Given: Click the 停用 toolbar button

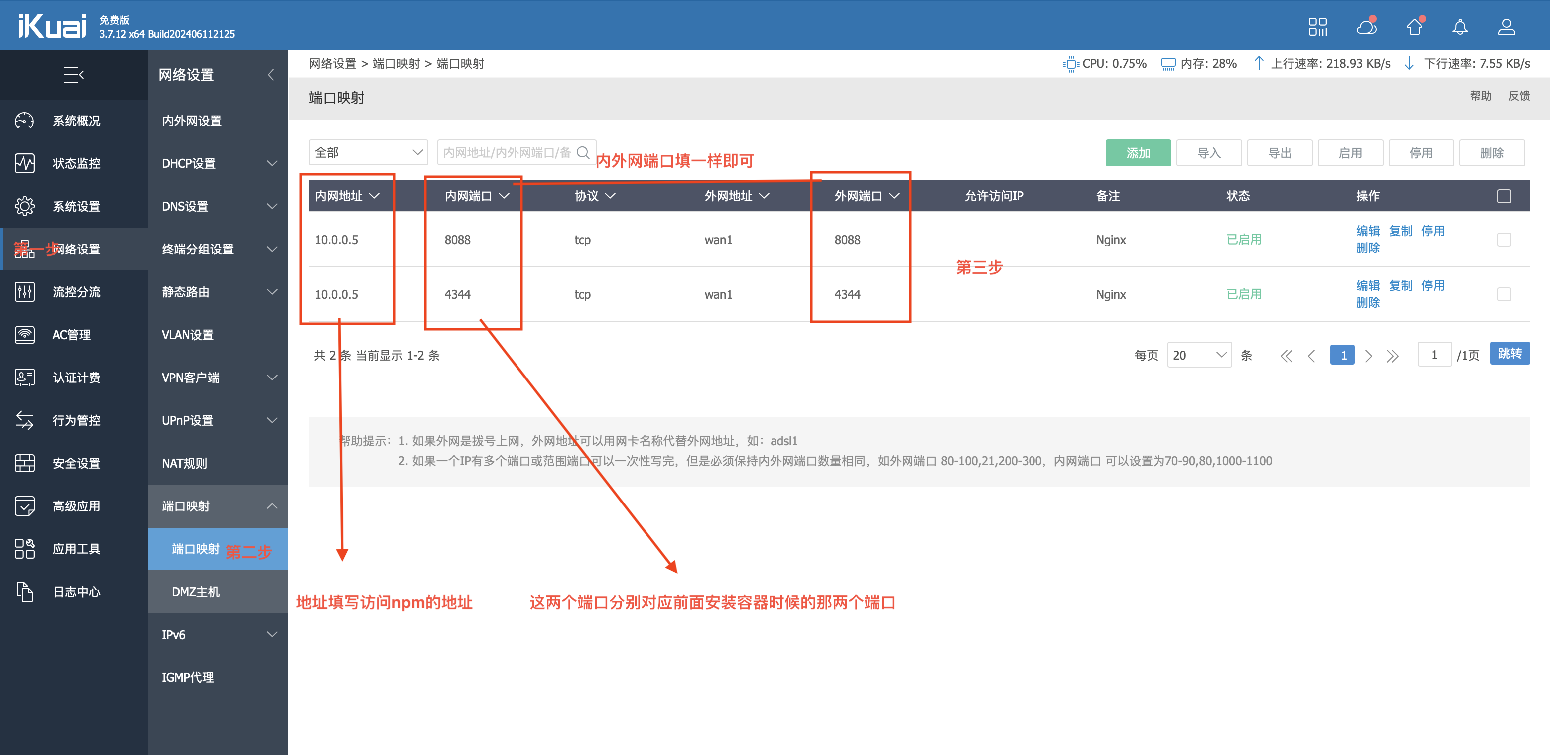Looking at the screenshot, I should coord(1421,153).
